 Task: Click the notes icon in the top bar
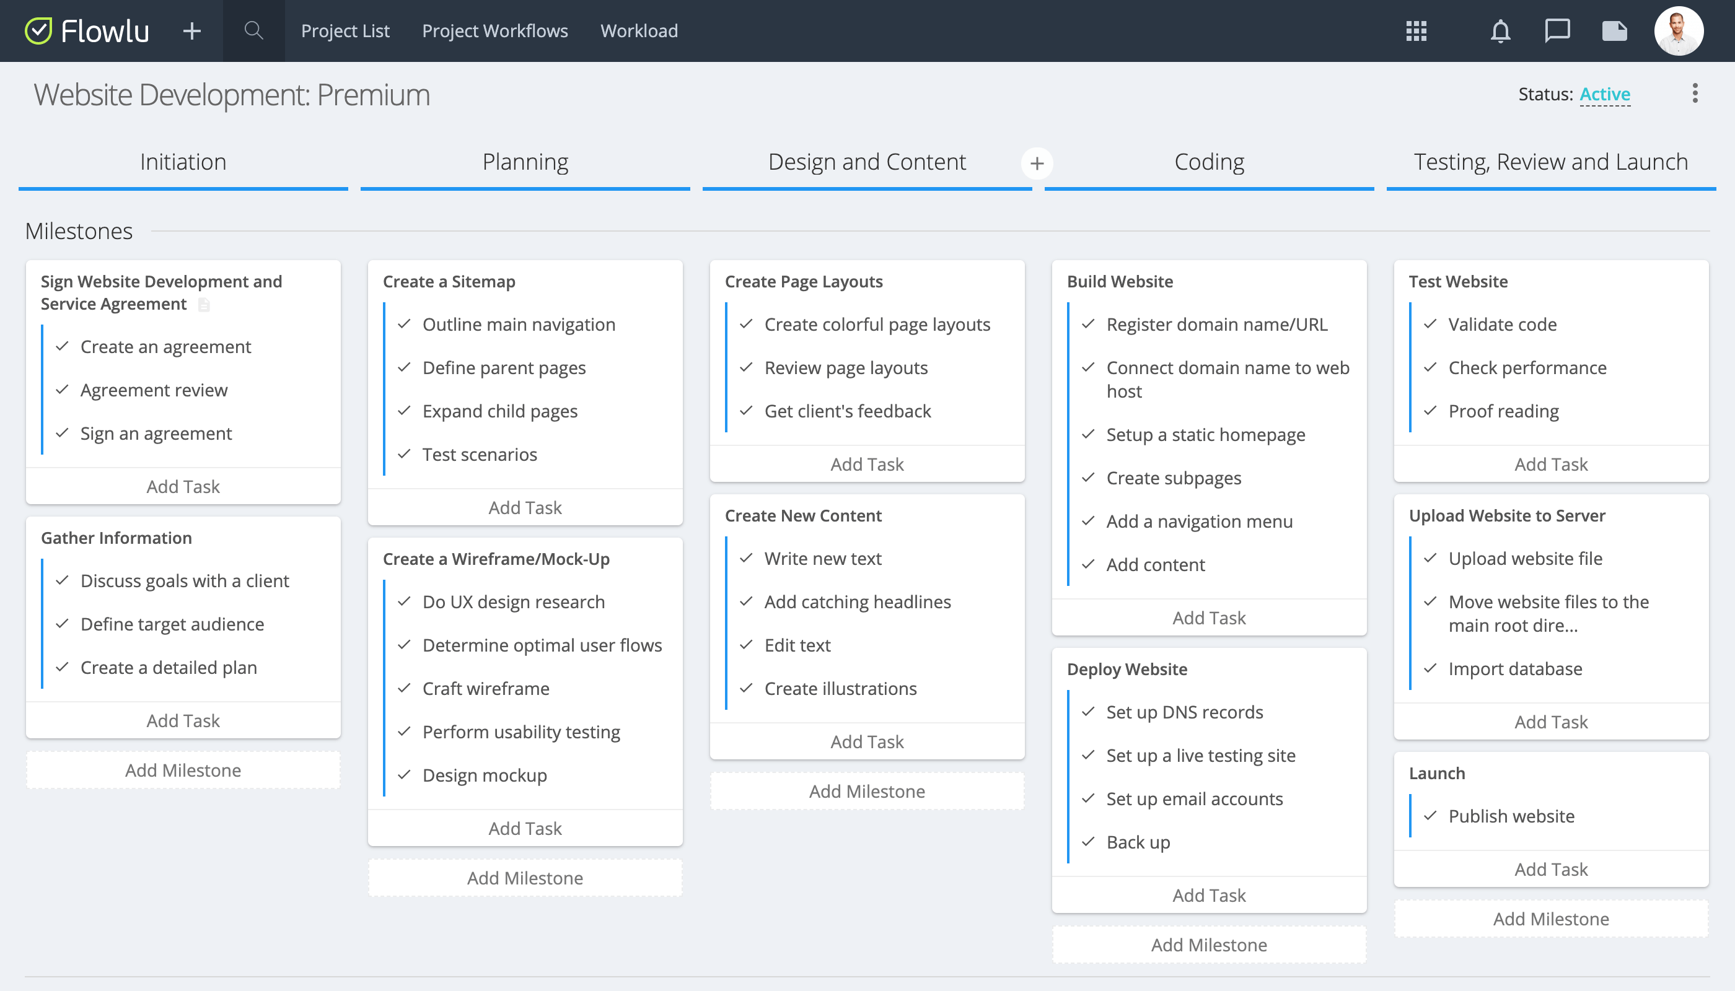[x=1614, y=30]
